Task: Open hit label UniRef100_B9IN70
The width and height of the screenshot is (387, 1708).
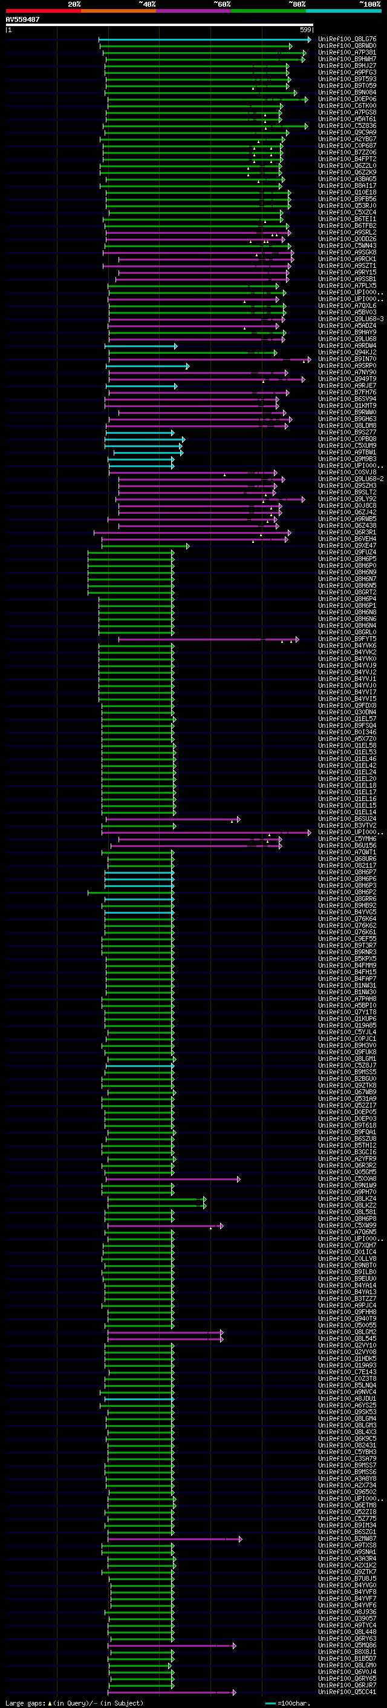Action: [347, 359]
